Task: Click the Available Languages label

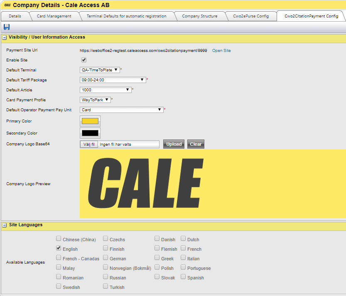Action: (x=25, y=262)
